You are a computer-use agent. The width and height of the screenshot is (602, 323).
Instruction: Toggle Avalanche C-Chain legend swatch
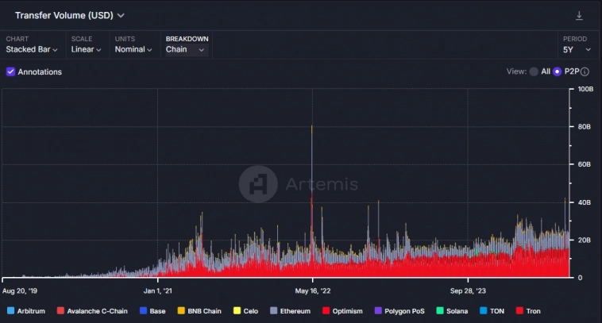[x=60, y=311]
